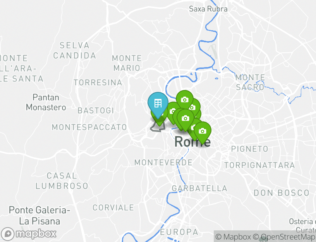Image resolution: width=316 pixels, height=242 pixels.
Task: Click the Monte Mario district label
Action: coord(127,63)
